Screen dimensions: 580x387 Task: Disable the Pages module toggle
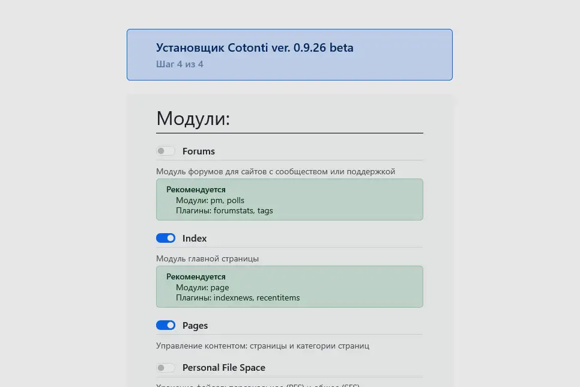pos(166,325)
